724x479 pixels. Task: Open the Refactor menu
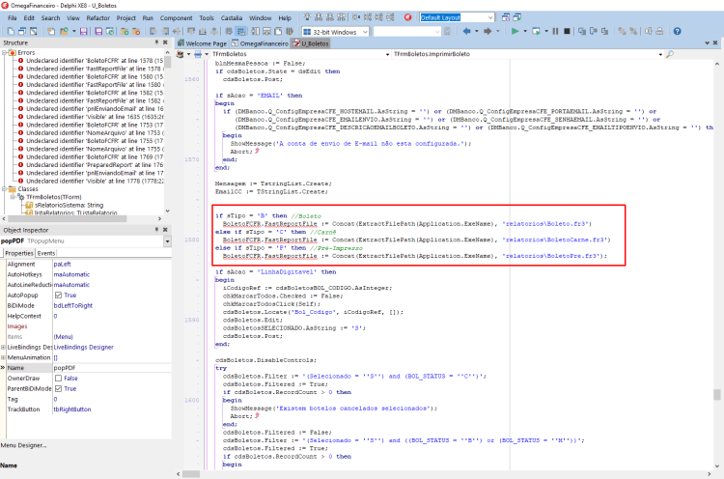click(x=97, y=18)
